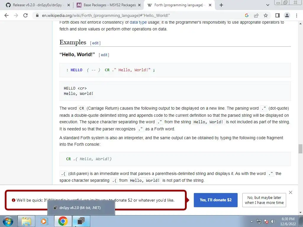
Task: Click the dnSpy v6.2.0 taskbar preview
Action: [81, 208]
